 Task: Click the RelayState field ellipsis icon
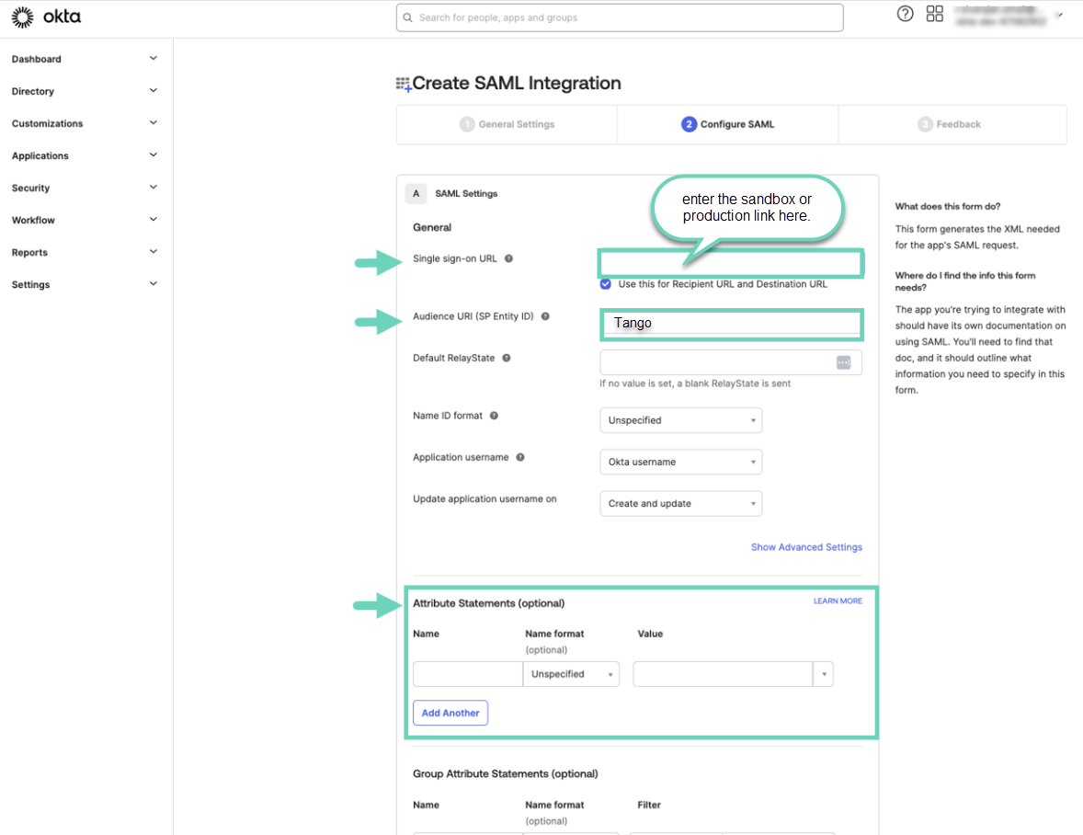[843, 362]
